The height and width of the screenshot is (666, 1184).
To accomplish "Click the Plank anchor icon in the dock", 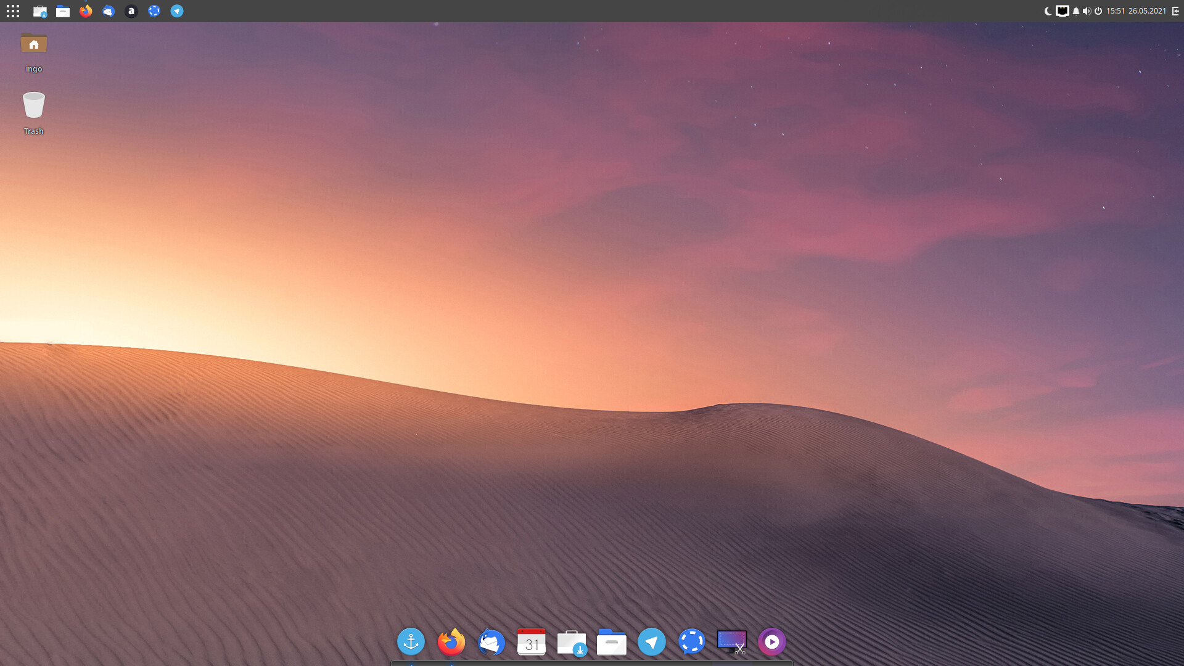I will [x=411, y=642].
